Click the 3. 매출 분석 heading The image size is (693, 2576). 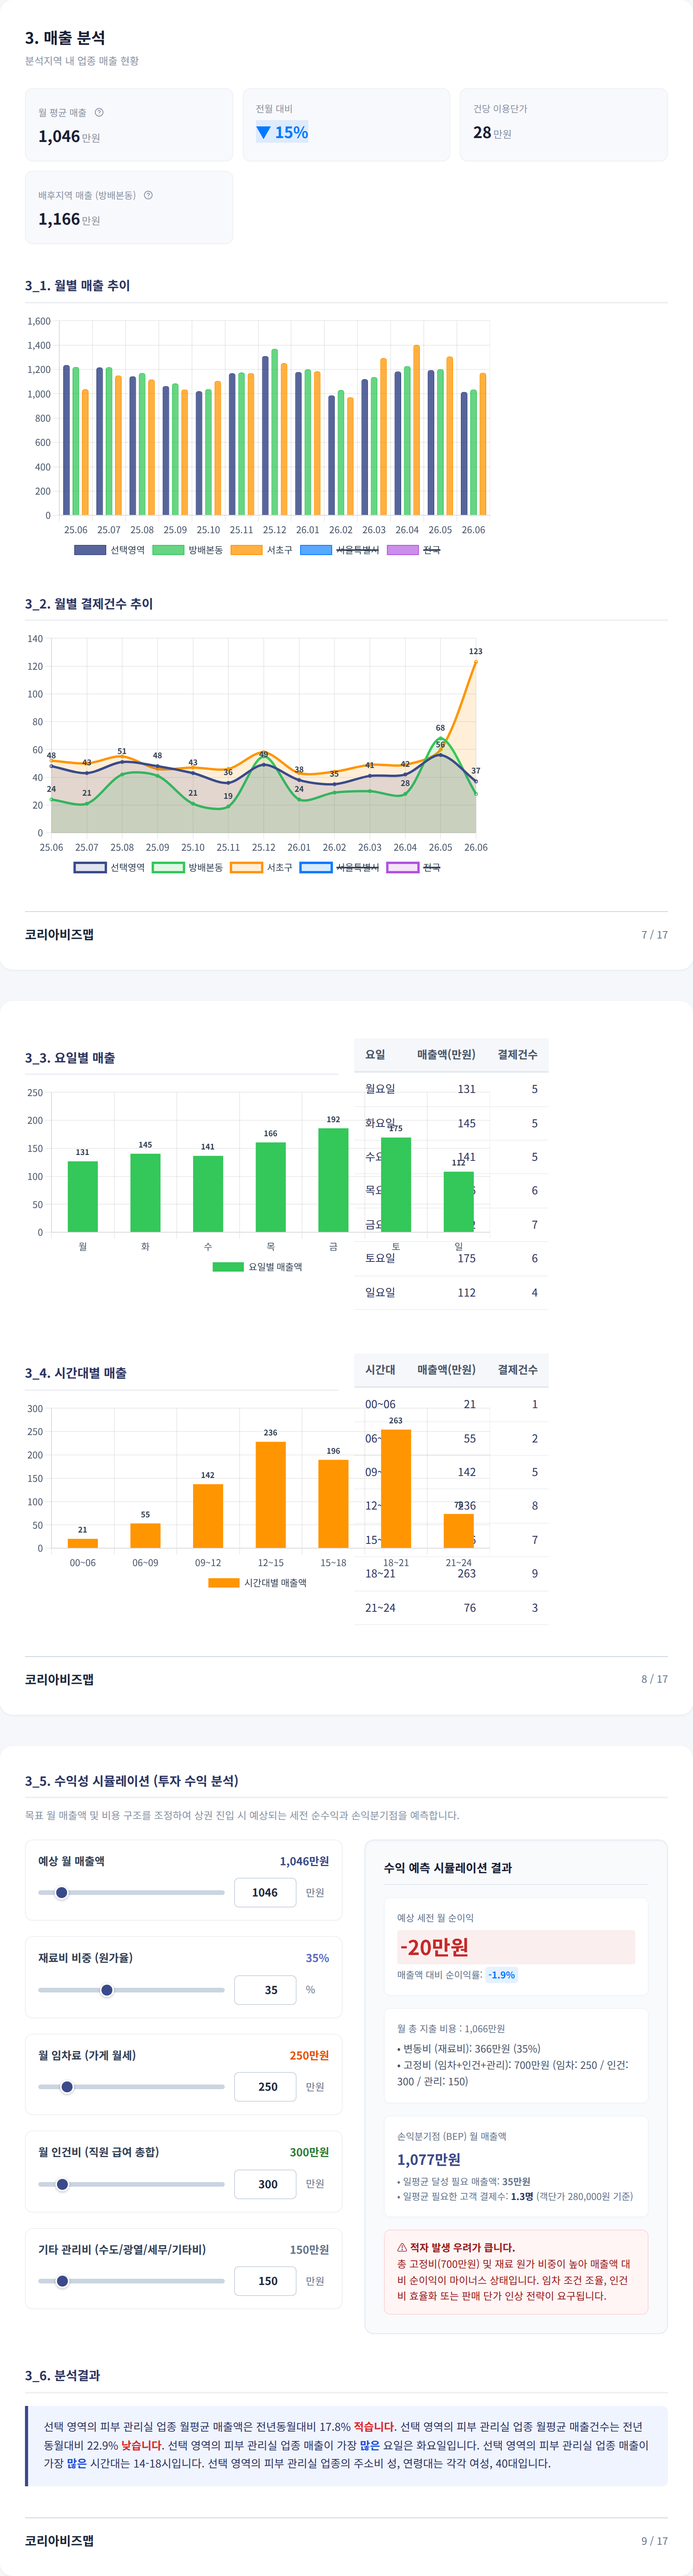pos(65,38)
